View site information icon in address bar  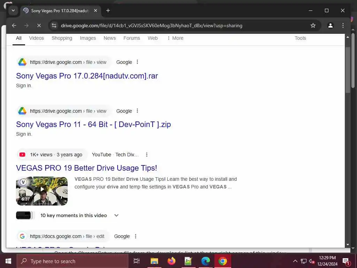coord(54,25)
